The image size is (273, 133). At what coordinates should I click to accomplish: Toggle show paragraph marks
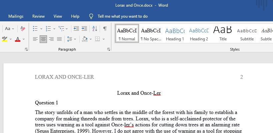click(105, 29)
